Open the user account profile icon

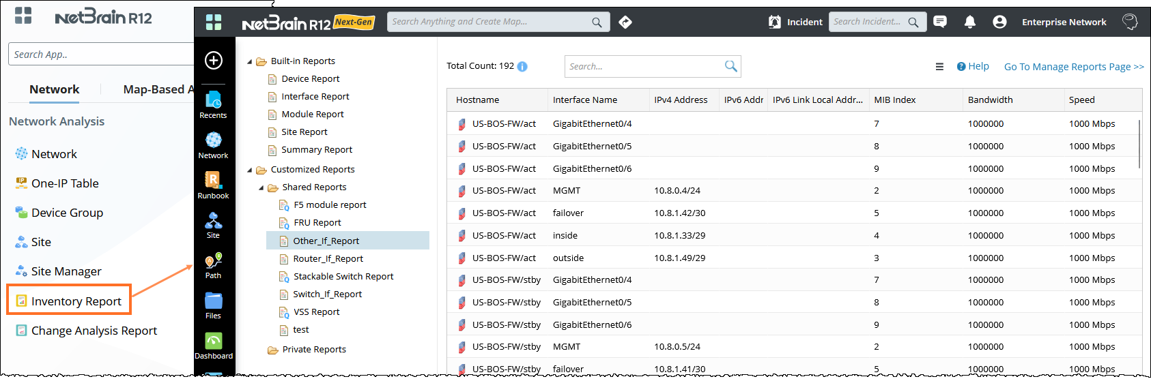999,22
